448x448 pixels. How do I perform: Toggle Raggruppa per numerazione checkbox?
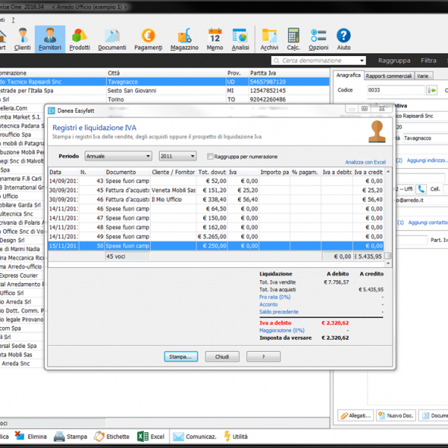pos(210,156)
